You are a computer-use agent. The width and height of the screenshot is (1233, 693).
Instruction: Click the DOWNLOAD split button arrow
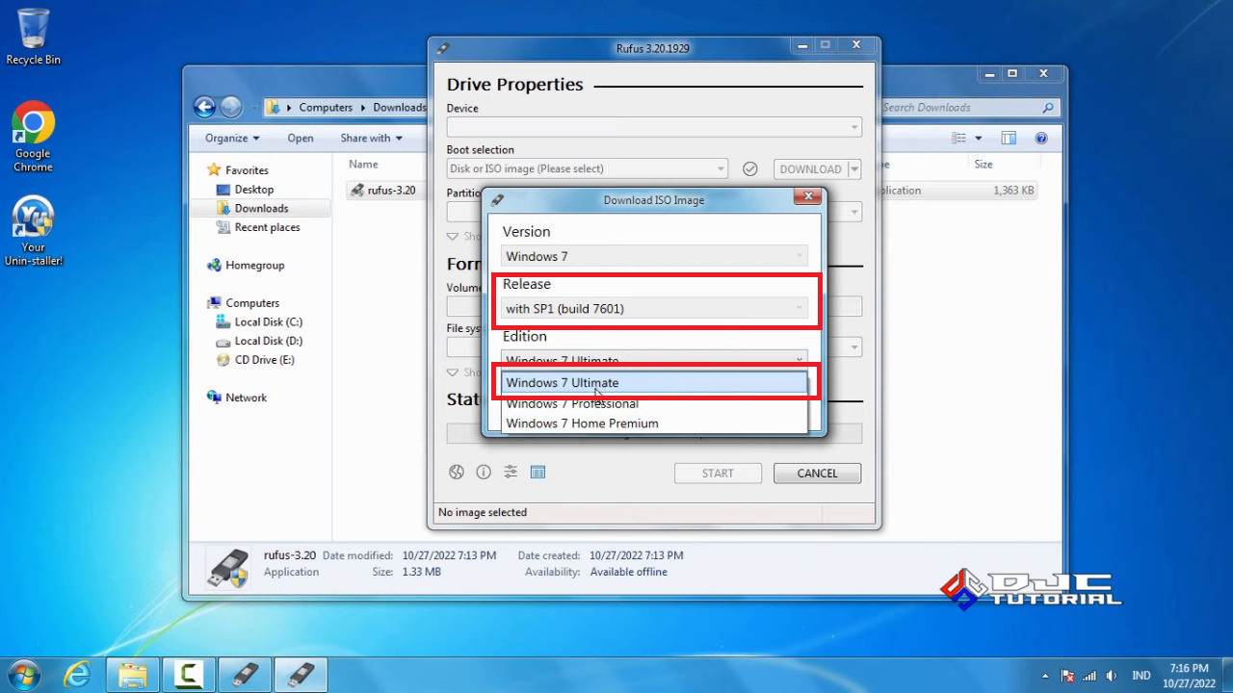[853, 169]
